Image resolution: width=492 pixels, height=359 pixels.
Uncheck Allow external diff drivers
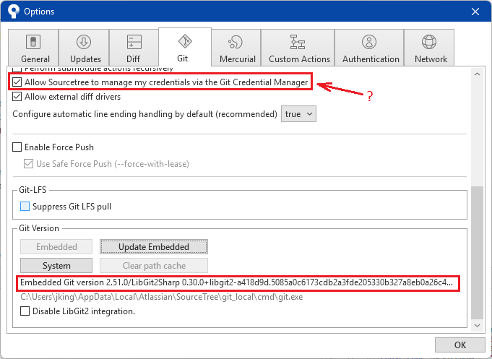click(x=17, y=97)
